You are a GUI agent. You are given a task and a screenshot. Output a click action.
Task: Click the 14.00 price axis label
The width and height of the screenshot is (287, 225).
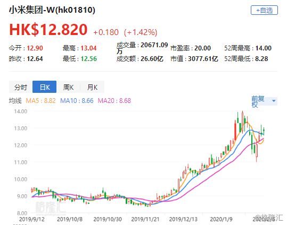click(x=21, y=111)
